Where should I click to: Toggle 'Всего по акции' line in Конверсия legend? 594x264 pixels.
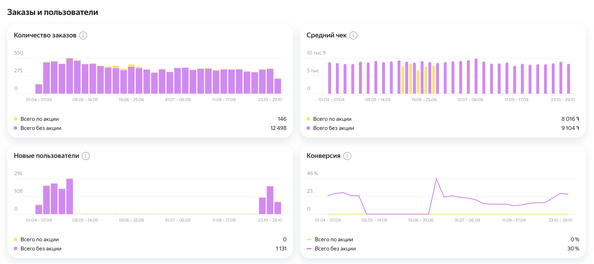tap(334, 239)
